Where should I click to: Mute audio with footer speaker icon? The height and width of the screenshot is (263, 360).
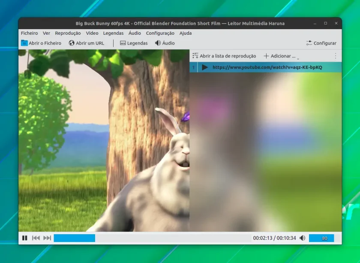tap(303, 238)
